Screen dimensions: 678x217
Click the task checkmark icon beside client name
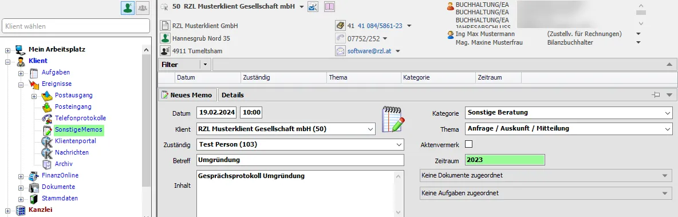(313, 6)
